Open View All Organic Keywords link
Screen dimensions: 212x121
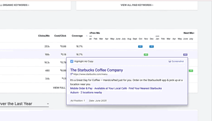click(14, 5)
